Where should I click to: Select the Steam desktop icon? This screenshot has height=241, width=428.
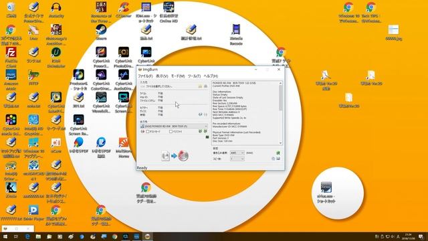point(101,33)
